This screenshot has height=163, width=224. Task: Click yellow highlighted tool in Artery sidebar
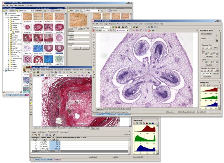31,104
